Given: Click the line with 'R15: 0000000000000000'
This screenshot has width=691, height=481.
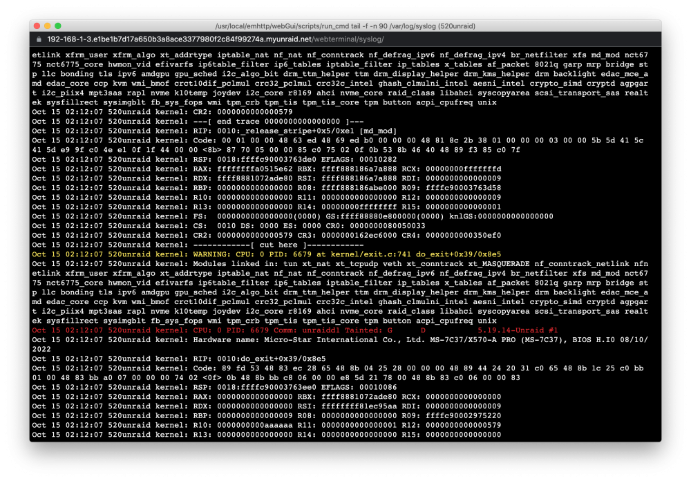Looking at the screenshot, I should [267, 435].
